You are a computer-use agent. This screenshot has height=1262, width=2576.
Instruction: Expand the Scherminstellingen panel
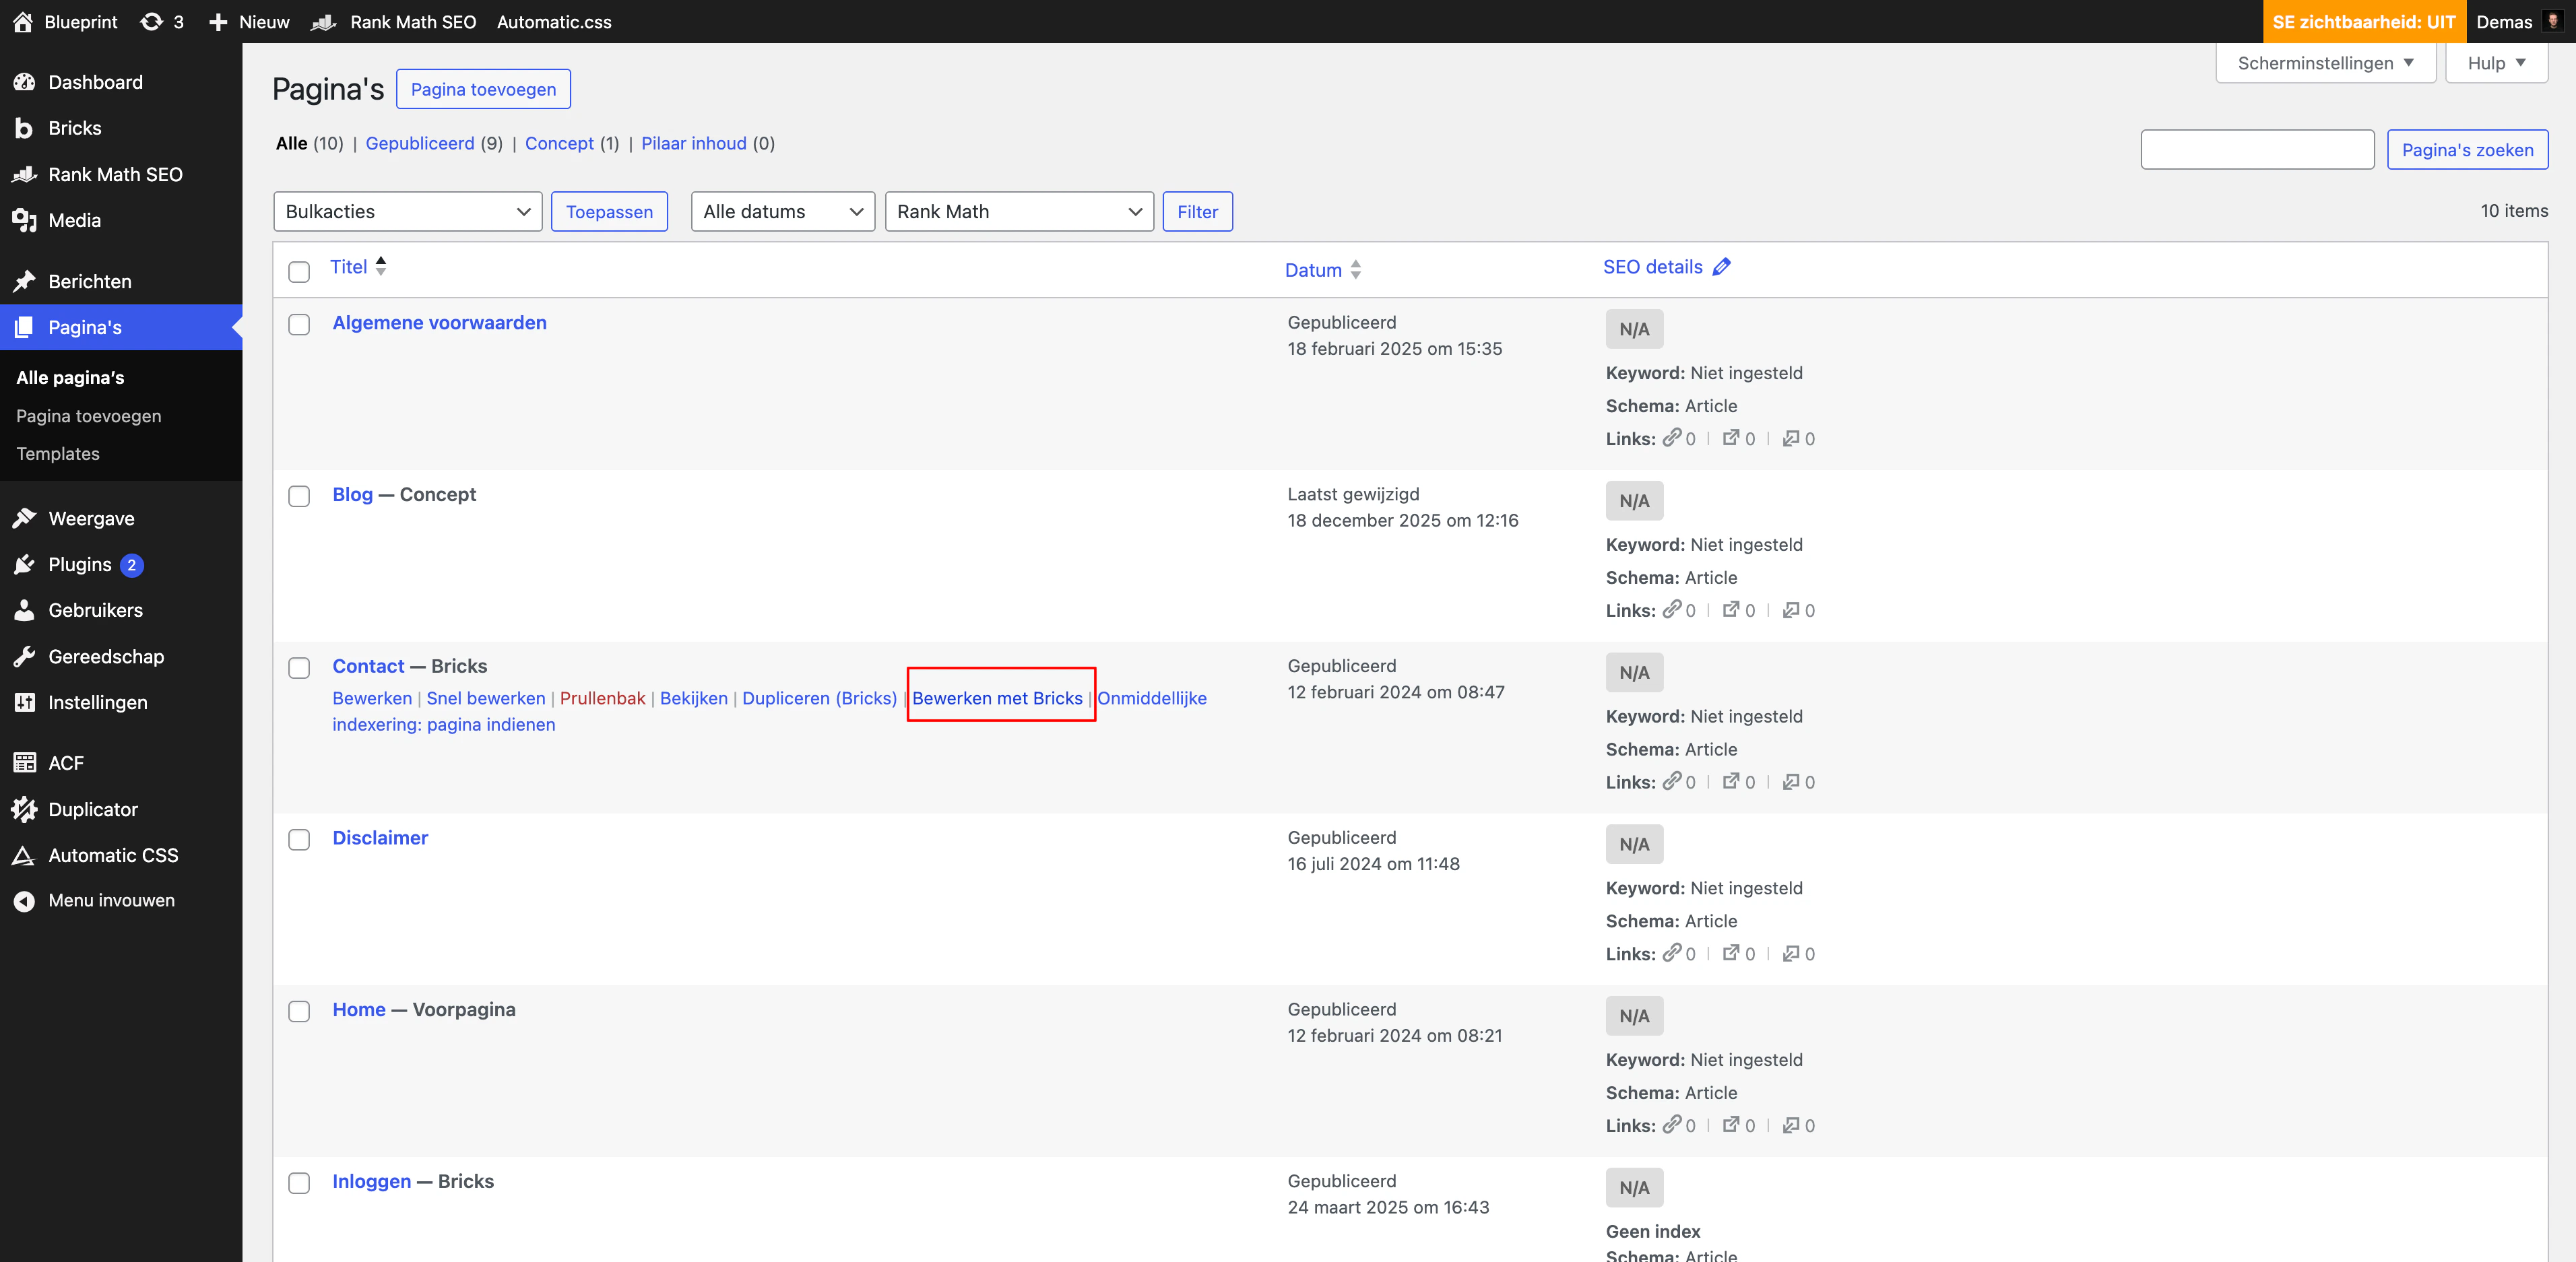pyautogui.click(x=2325, y=63)
